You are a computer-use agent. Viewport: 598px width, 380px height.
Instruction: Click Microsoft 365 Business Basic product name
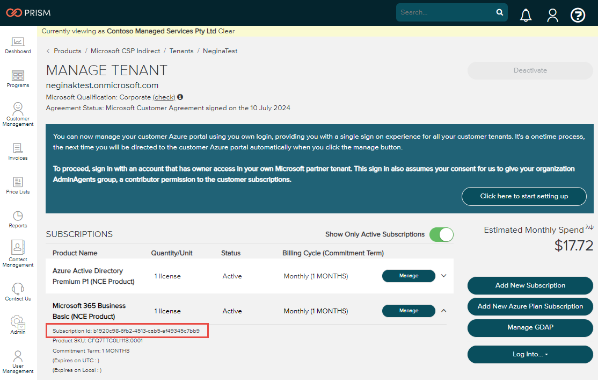pos(89,311)
